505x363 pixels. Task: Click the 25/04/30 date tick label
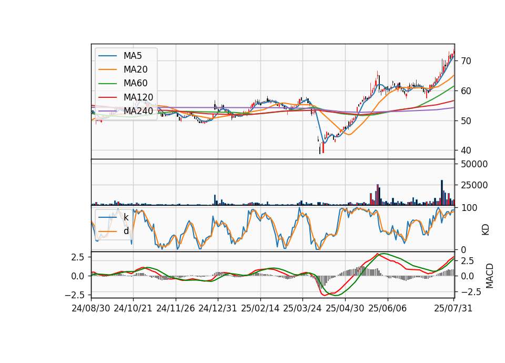coord(345,308)
